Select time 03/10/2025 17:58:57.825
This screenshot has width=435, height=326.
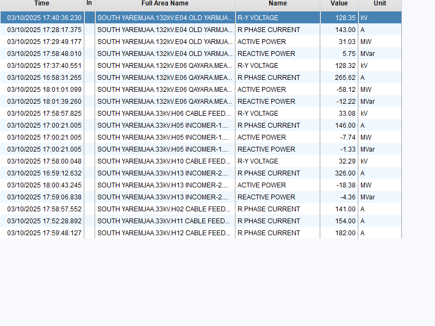click(x=42, y=114)
